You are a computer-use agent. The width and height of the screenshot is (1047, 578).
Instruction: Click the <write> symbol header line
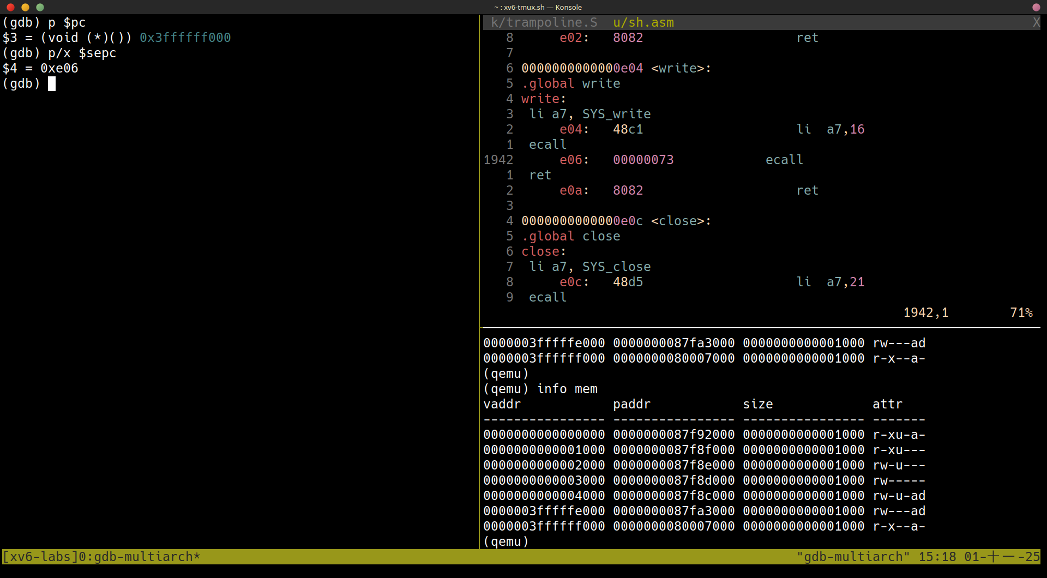(x=616, y=68)
